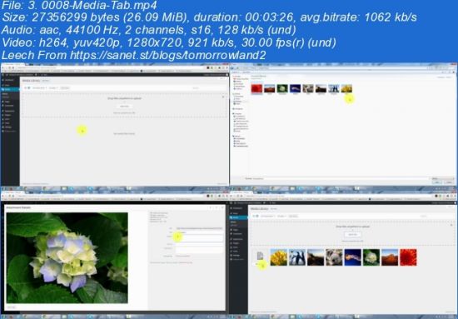Select desert thumbnail in file dialog
The height and width of the screenshot is (319, 458).
[270, 89]
